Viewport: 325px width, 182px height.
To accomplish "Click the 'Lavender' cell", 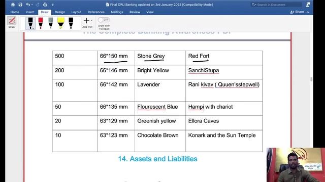I will (160, 90).
